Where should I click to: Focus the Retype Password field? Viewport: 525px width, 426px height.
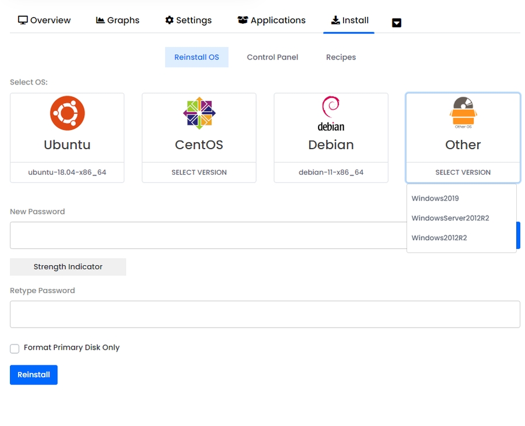pos(265,314)
